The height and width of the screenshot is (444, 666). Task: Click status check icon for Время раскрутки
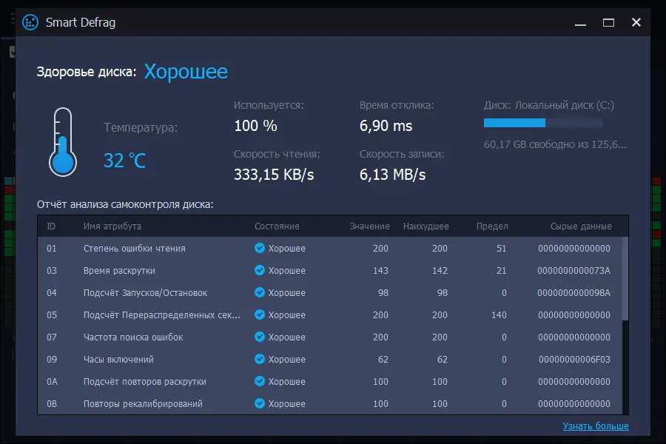point(259,271)
